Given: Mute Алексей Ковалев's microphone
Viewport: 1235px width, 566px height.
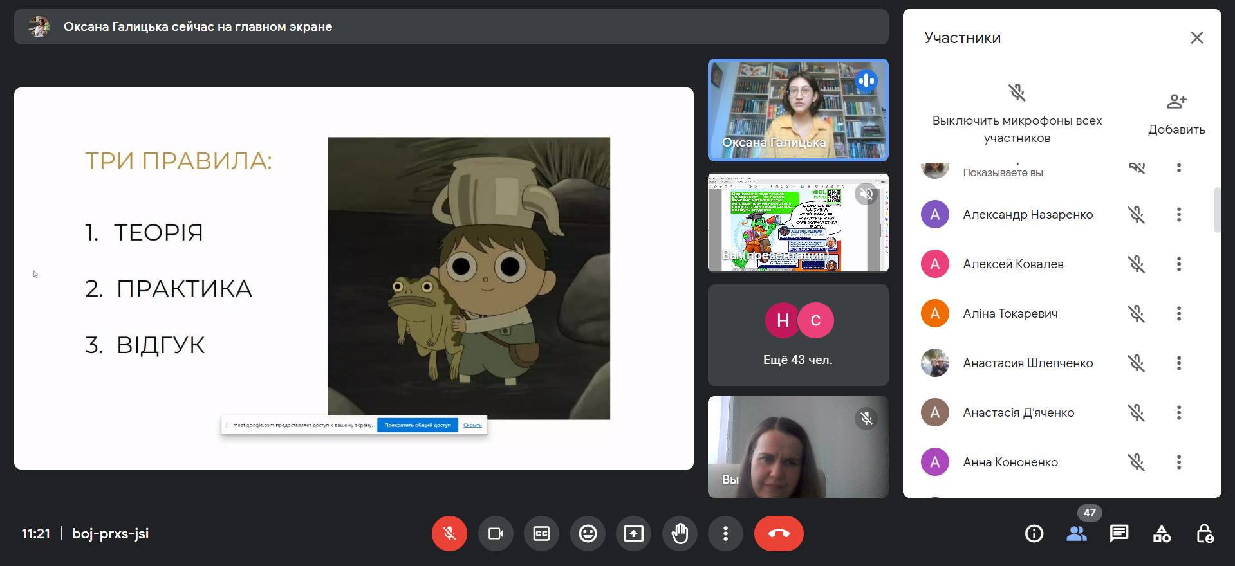Looking at the screenshot, I should click(1137, 264).
